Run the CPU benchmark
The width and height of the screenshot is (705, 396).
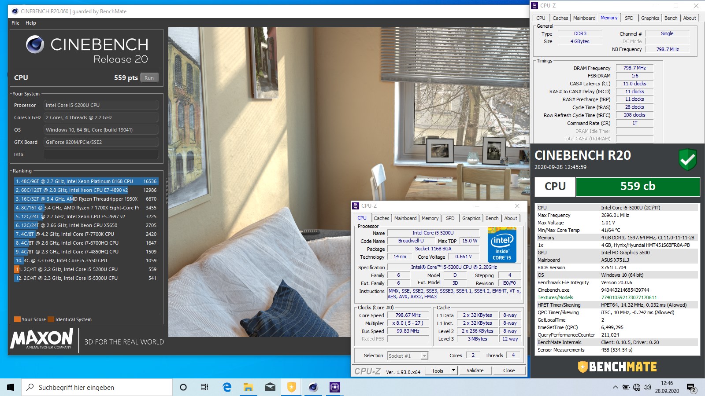coord(149,78)
